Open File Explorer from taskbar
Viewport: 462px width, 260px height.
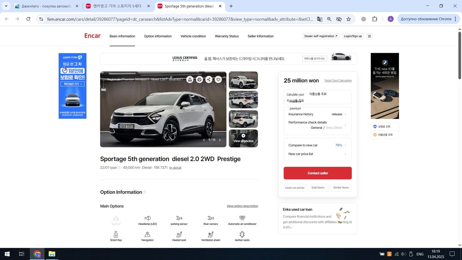(52, 254)
